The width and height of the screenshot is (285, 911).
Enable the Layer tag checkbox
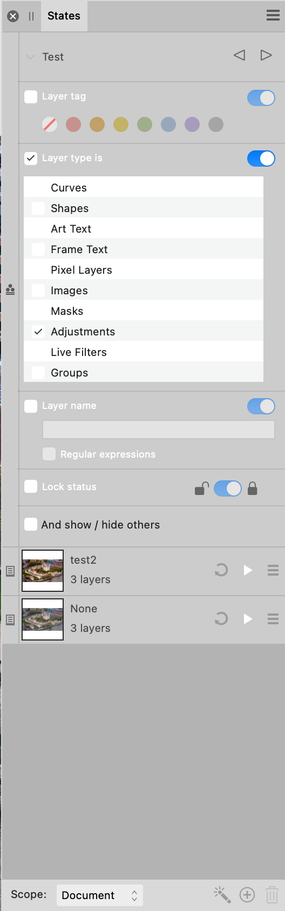point(31,96)
